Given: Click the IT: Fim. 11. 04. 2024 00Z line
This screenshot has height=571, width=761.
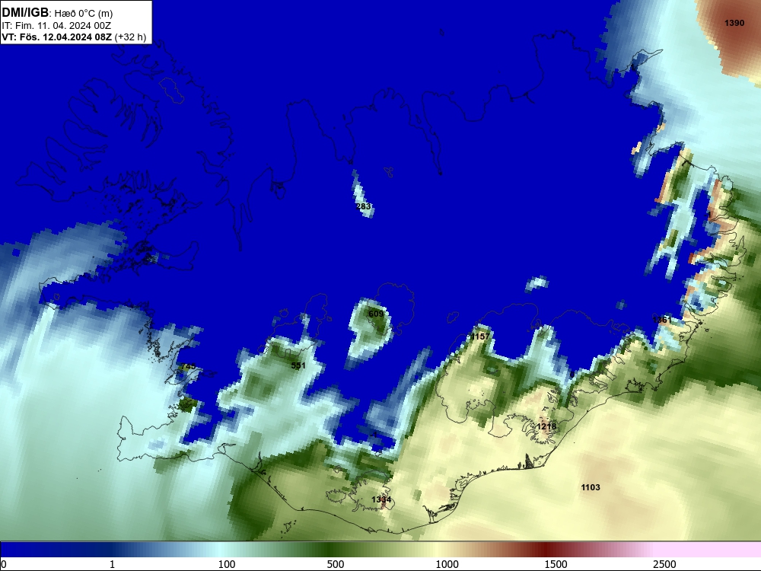Looking at the screenshot, I should pos(56,25).
